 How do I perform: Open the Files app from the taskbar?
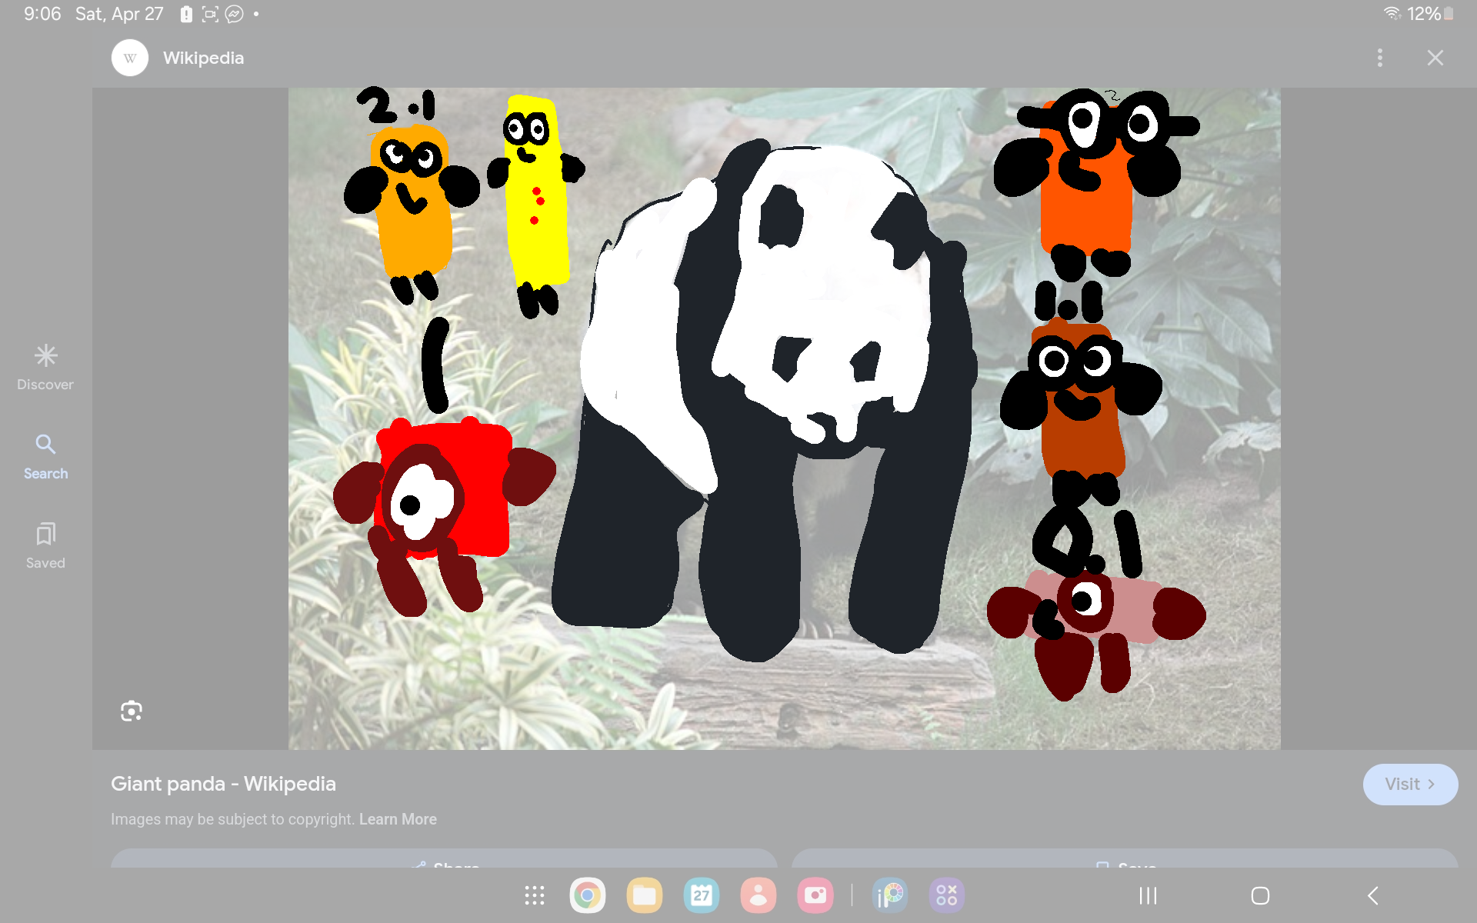click(645, 895)
